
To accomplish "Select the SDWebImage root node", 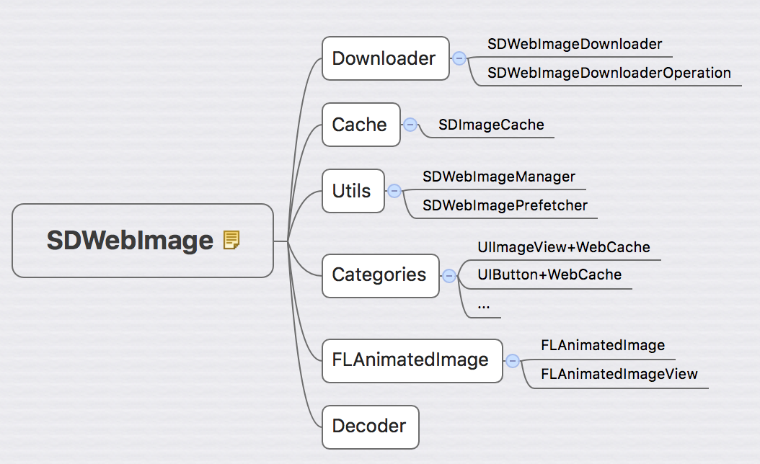I will click(x=143, y=241).
